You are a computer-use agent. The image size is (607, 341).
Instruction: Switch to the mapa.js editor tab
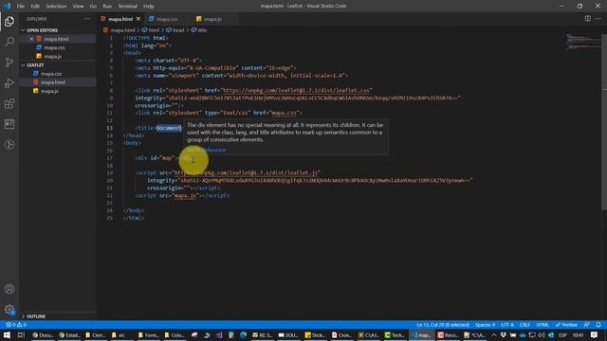212,19
